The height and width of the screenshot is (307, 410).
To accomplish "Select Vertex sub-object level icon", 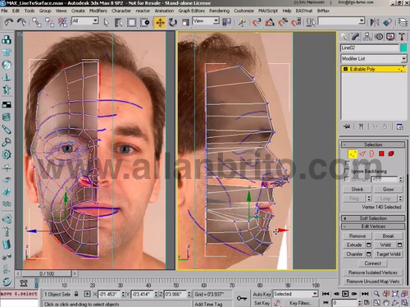I will click(x=353, y=153).
